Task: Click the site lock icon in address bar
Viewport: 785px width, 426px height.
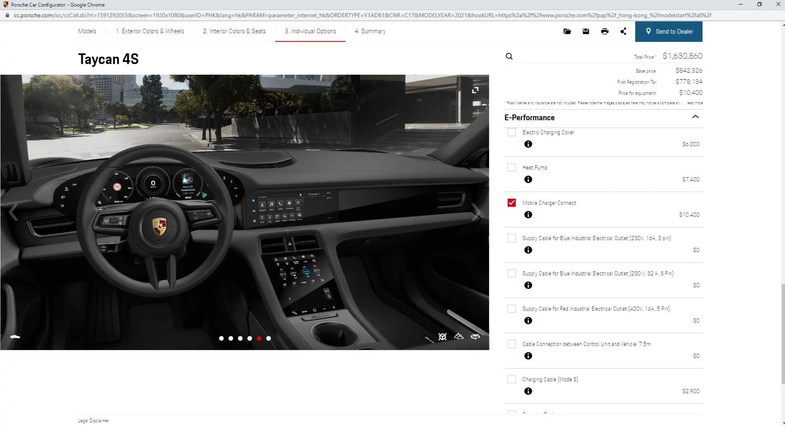Action: [7, 15]
